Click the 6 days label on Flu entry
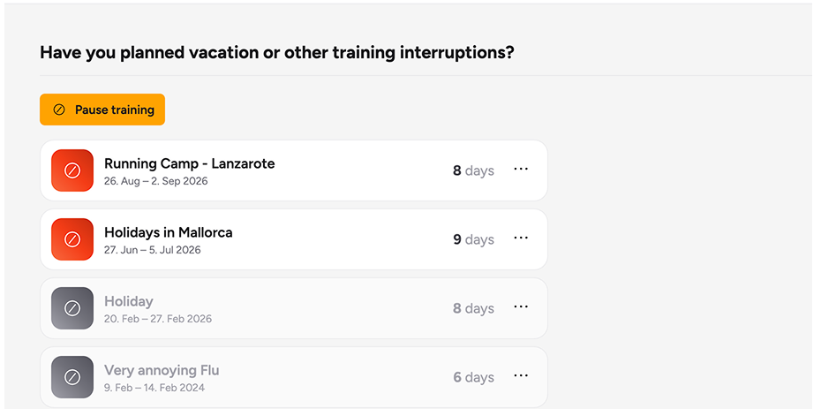 coord(473,378)
